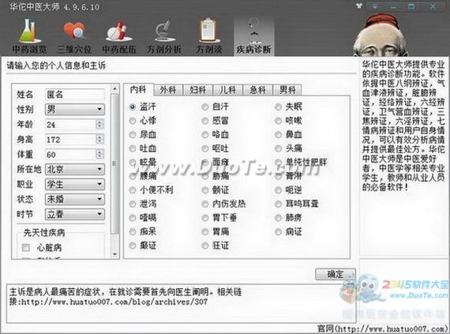Click the title bar dropdown menu icon
450x334 pixels.
375,6
